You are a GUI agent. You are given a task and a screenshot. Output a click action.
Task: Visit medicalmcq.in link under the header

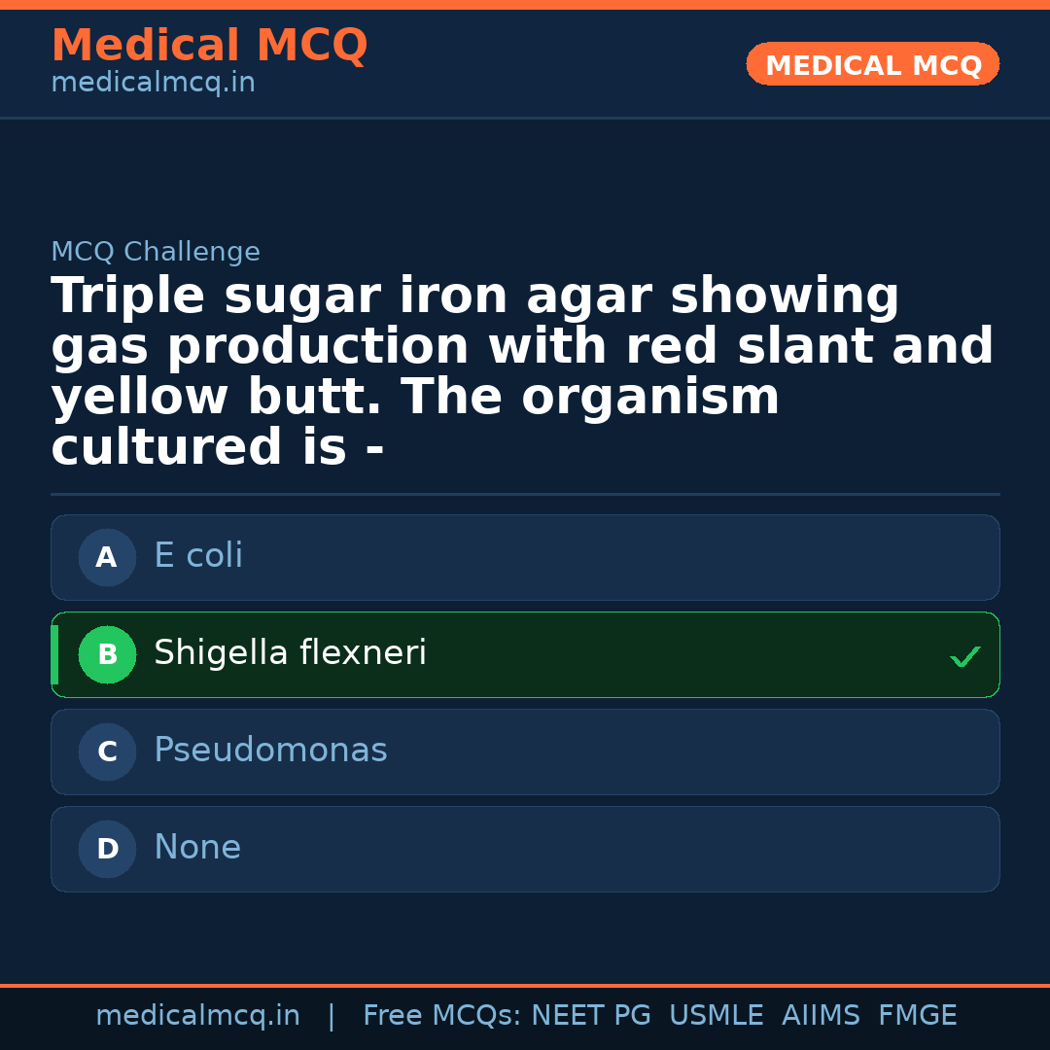click(x=153, y=84)
